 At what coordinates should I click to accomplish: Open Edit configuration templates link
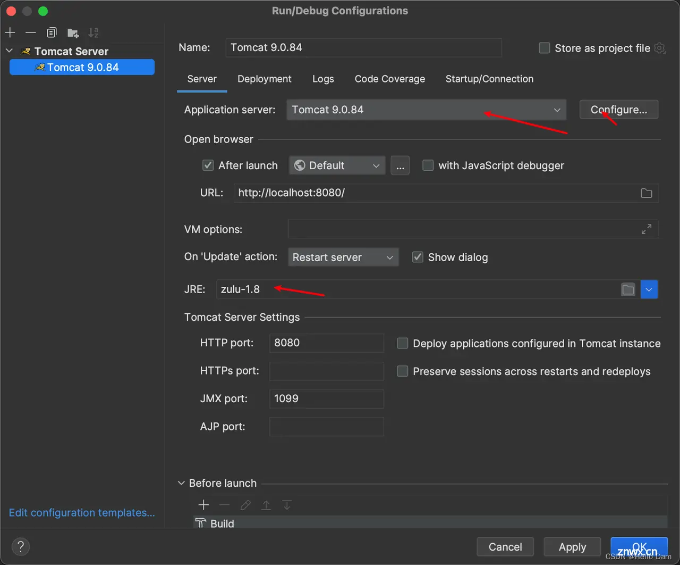82,513
